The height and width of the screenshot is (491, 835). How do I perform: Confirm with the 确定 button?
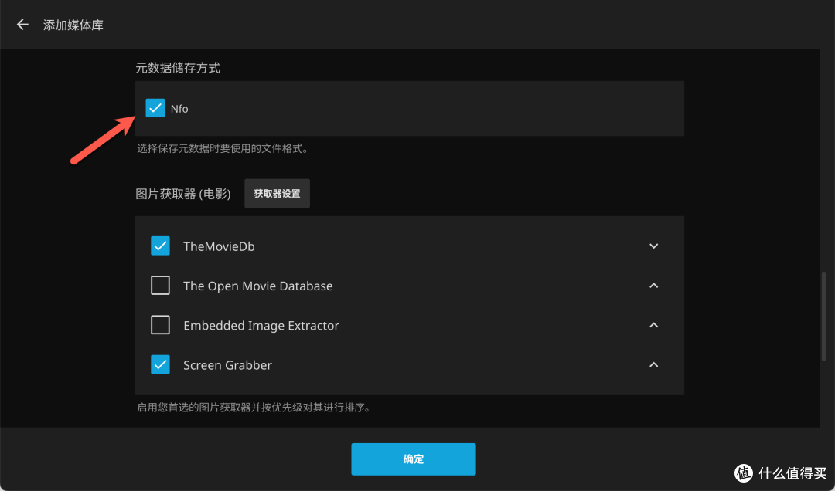point(413,459)
